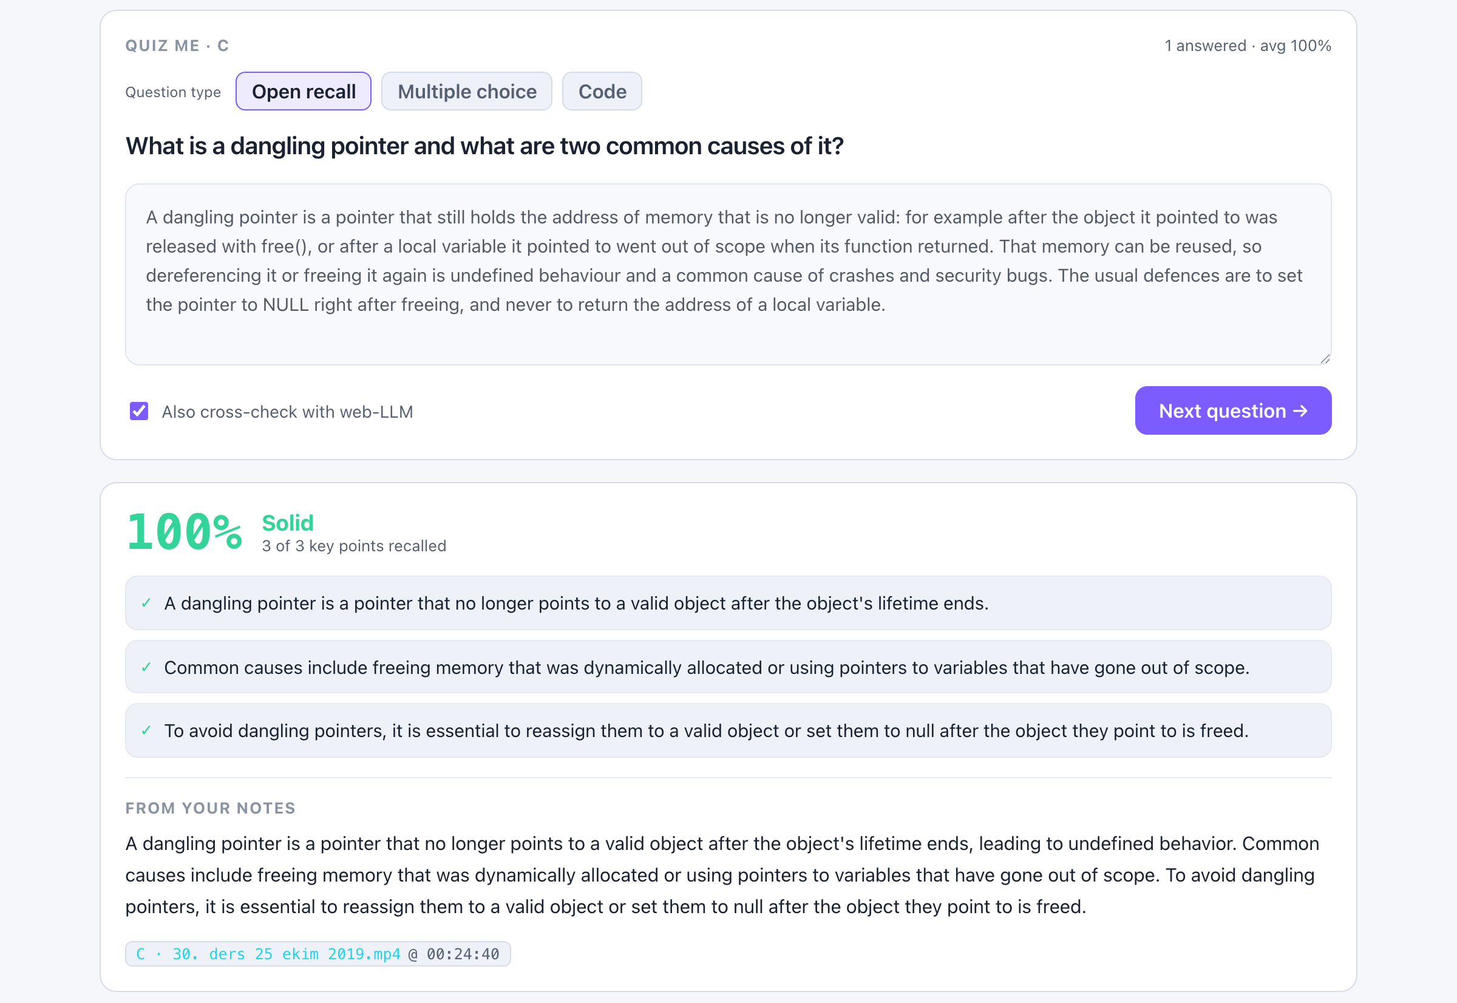
Task: Click the 00:24:40 timestamp in the source chip
Action: [463, 954]
